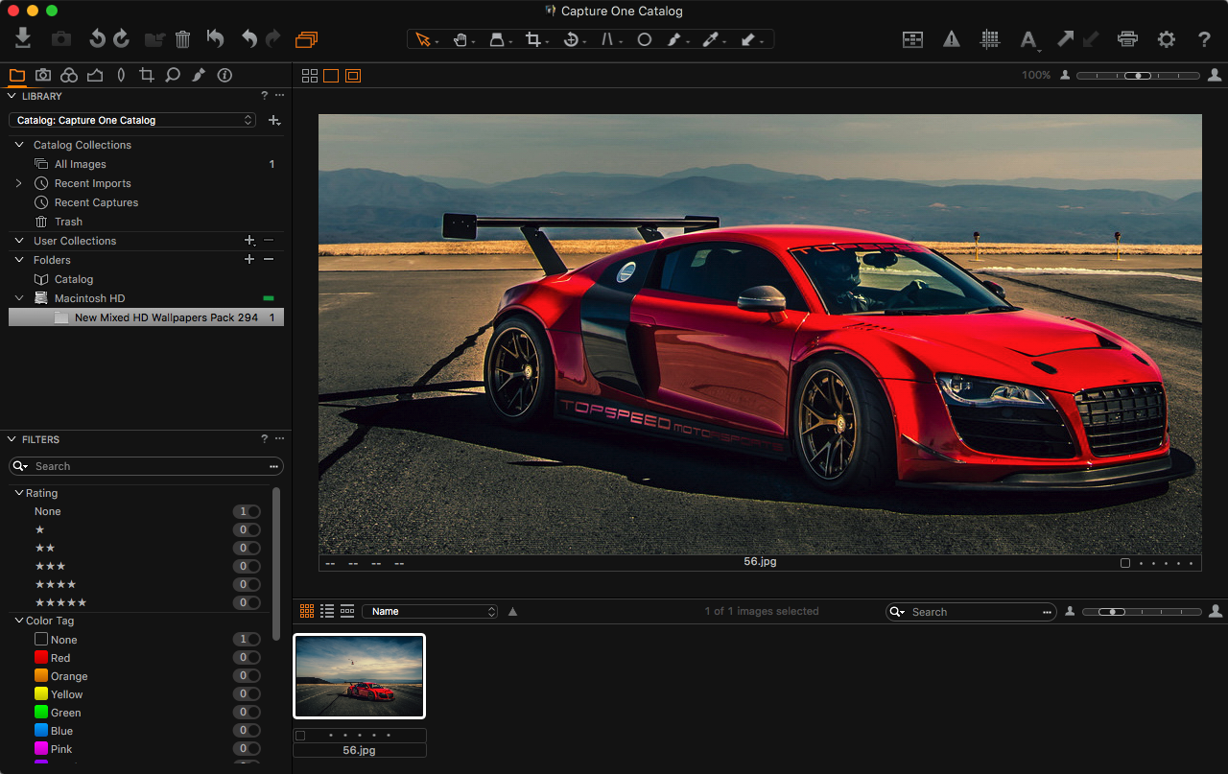
Task: Select the Crop cursor tool in toolbar
Action: pyautogui.click(x=534, y=39)
